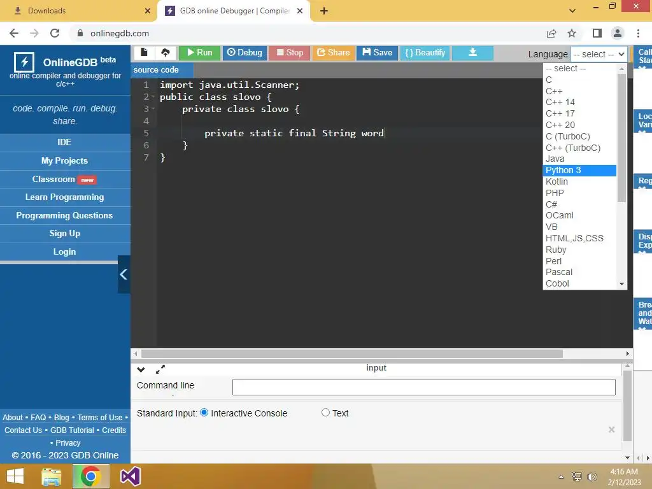Run the program
652x489 pixels.
(199, 53)
